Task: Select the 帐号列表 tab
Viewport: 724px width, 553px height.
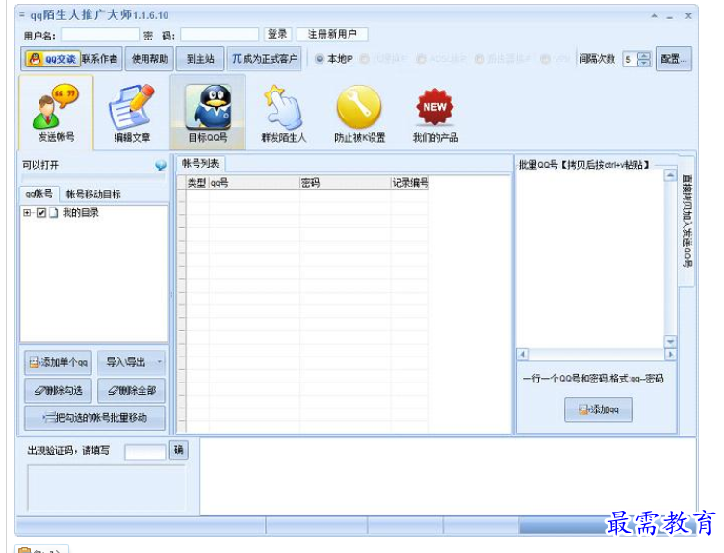Action: point(200,163)
